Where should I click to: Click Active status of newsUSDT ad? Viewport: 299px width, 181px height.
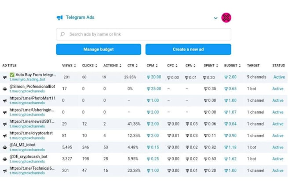click(x=278, y=124)
